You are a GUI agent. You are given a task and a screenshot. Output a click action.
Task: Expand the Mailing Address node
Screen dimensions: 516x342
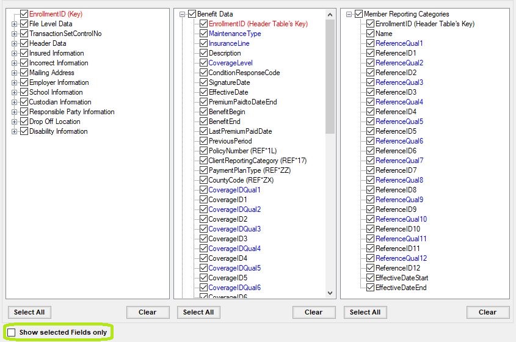14,73
